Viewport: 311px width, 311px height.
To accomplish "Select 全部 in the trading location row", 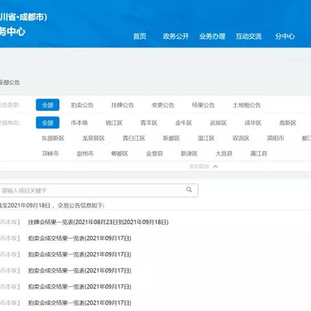I will 47,122.
